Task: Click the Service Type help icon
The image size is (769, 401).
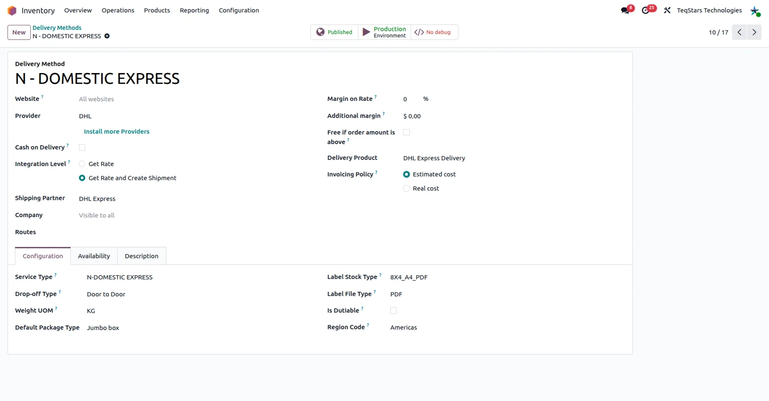Action: (x=55, y=275)
